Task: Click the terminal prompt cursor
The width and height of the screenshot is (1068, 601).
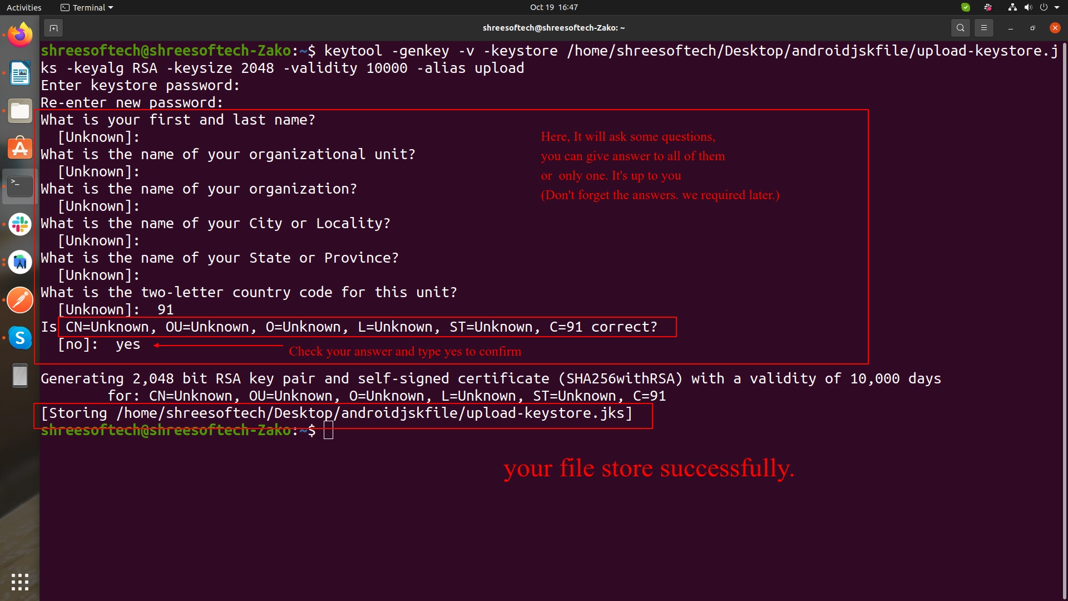Action: tap(328, 430)
